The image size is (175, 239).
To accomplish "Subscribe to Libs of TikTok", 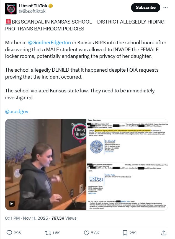I will point(146,7).
